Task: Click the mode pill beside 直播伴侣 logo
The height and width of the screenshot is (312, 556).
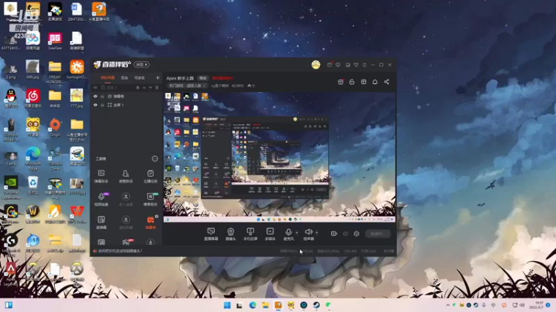Action: click(141, 64)
